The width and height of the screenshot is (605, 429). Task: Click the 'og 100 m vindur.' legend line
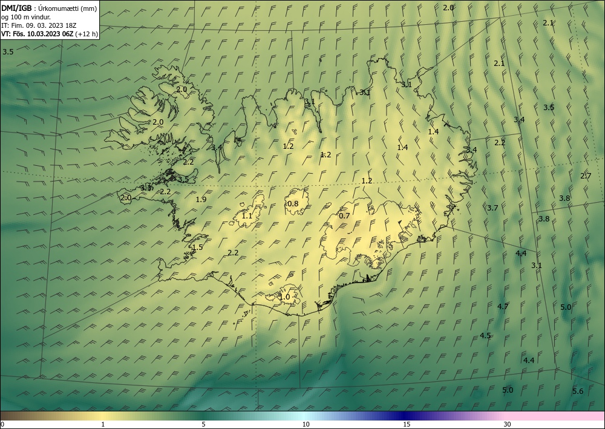click(x=26, y=17)
